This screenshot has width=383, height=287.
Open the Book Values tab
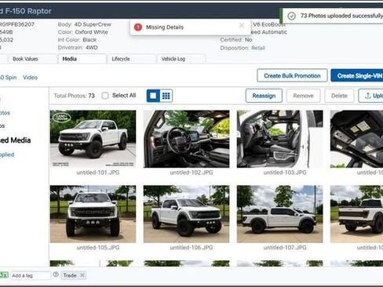click(33, 59)
